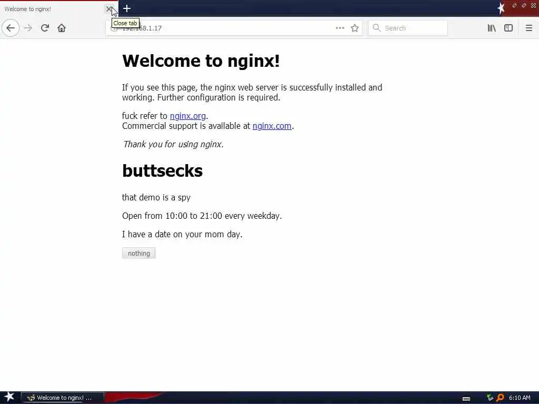Focus the Search input box
The image size is (539, 404).
pos(408,28)
